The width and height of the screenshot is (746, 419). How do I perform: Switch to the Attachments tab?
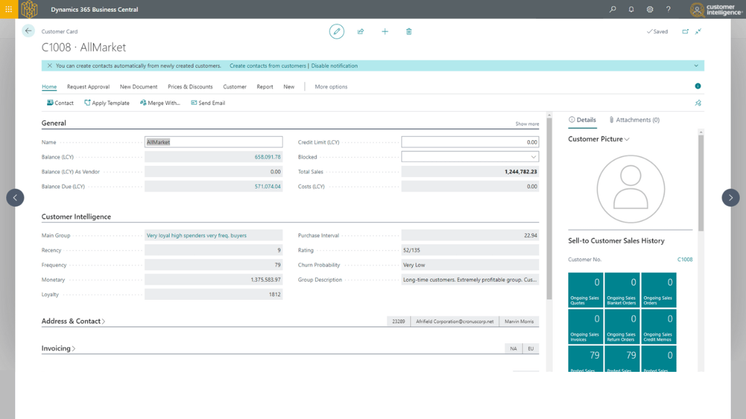click(x=634, y=120)
